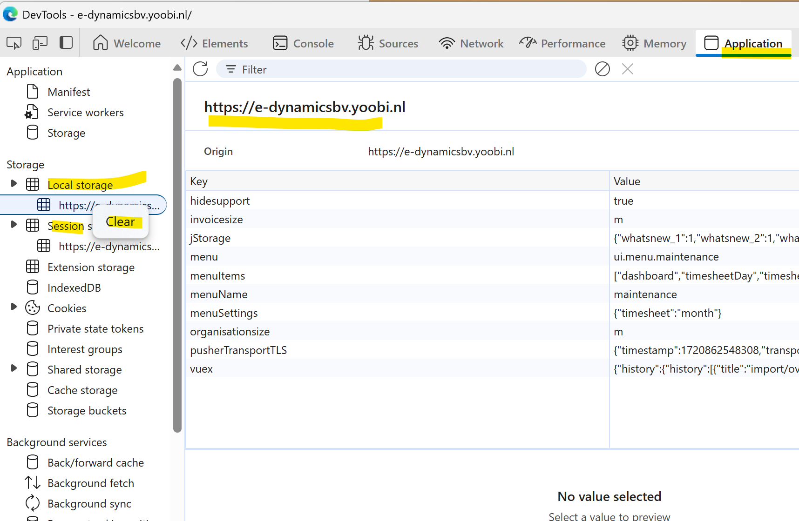Choose Clear from the context menu
This screenshot has width=799, height=521.
(121, 221)
